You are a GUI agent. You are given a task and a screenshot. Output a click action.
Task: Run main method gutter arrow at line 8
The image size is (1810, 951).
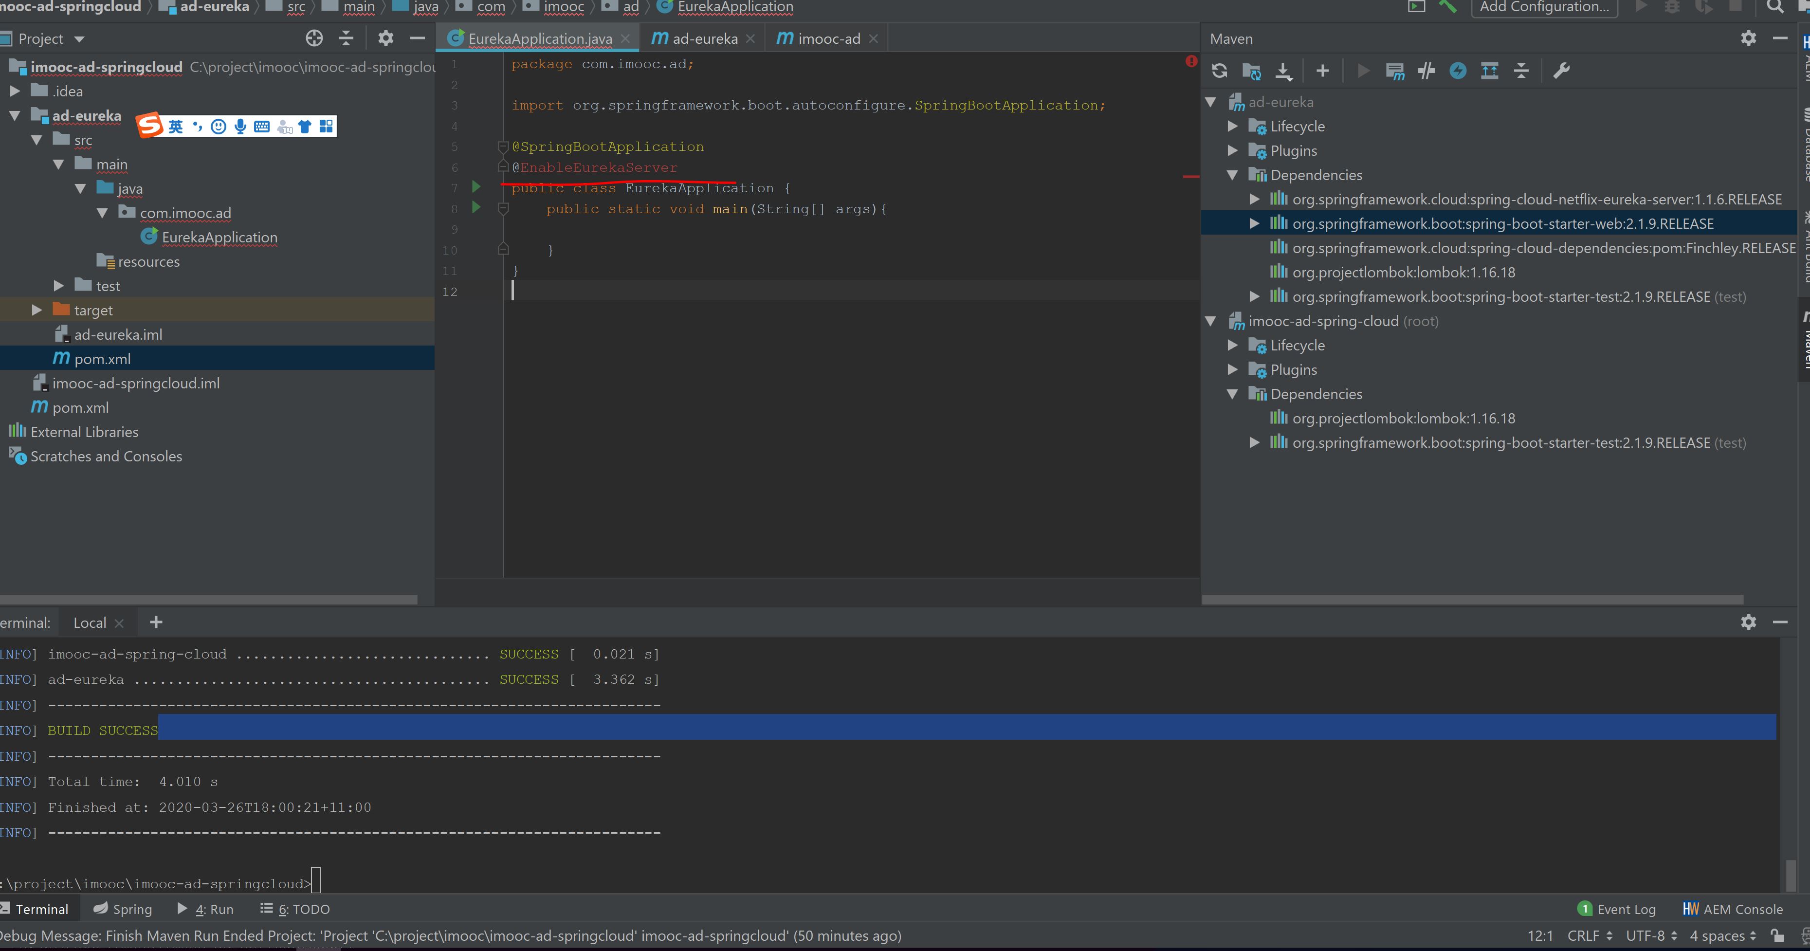[476, 208]
